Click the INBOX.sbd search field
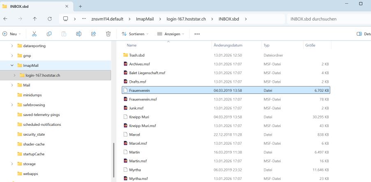 point(327,19)
